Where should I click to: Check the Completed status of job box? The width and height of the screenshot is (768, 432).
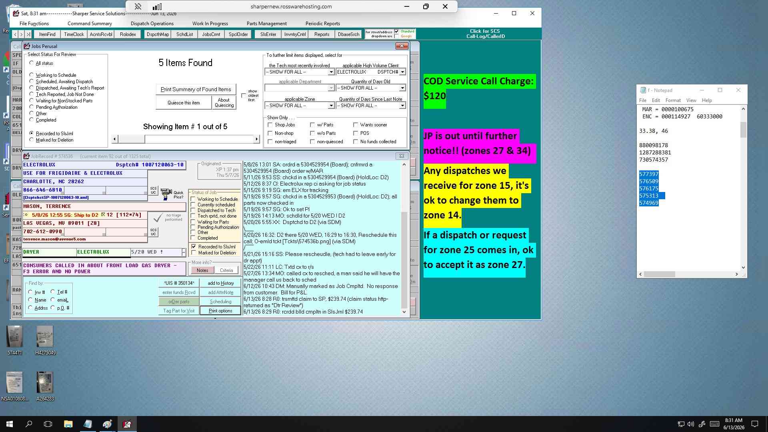(193, 238)
